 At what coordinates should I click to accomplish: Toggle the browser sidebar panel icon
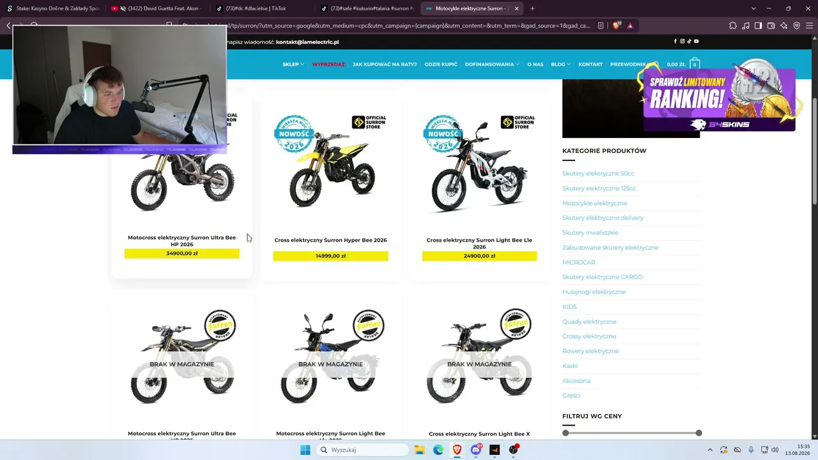[759, 26]
